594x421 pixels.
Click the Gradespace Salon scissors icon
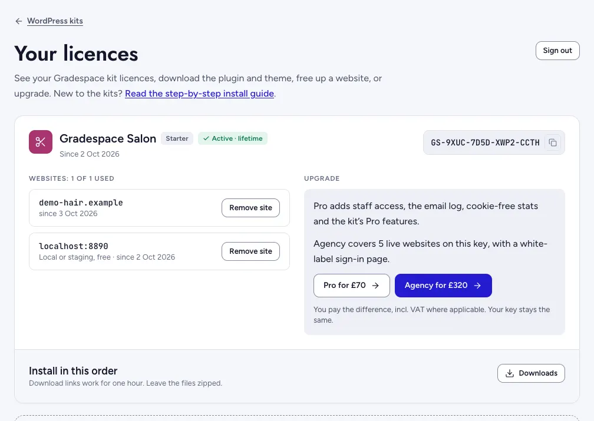click(41, 142)
